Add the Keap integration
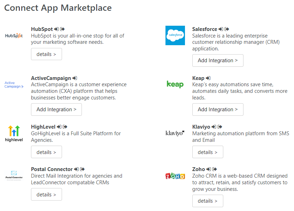This screenshot has height=211, width=294. (x=218, y=109)
